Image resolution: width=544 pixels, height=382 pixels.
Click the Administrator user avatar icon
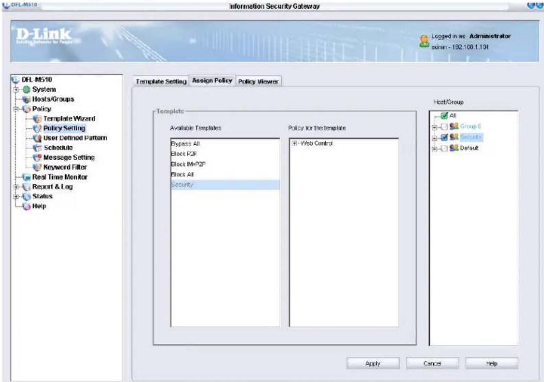pyautogui.click(x=424, y=41)
